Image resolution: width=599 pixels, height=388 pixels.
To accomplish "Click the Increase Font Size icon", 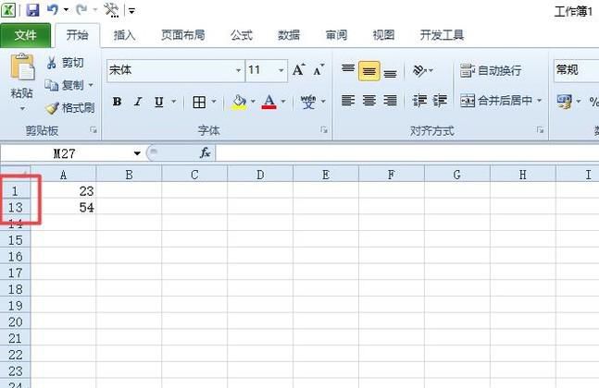I will (x=299, y=70).
